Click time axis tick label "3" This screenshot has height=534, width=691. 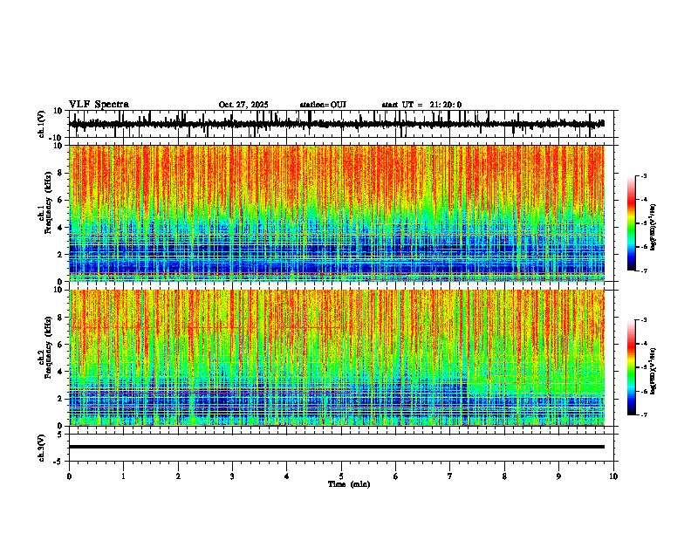tap(232, 476)
